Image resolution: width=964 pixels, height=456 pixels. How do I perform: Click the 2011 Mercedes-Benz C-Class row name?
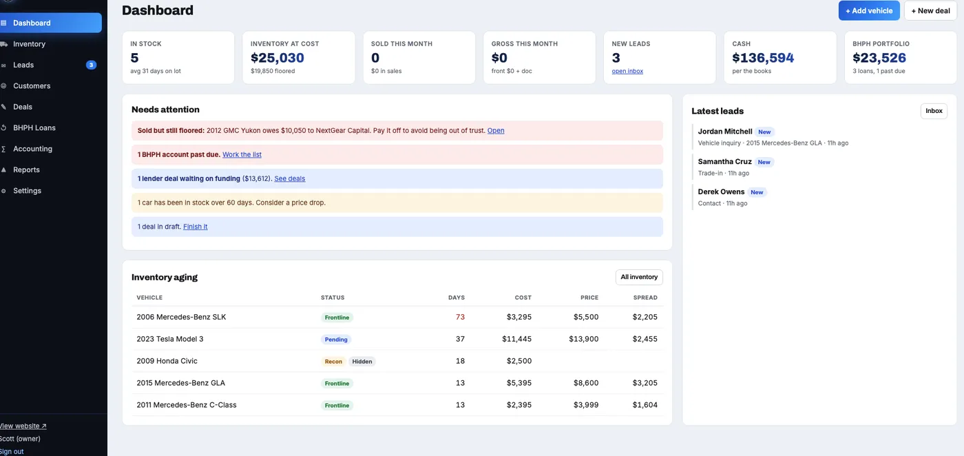click(187, 405)
